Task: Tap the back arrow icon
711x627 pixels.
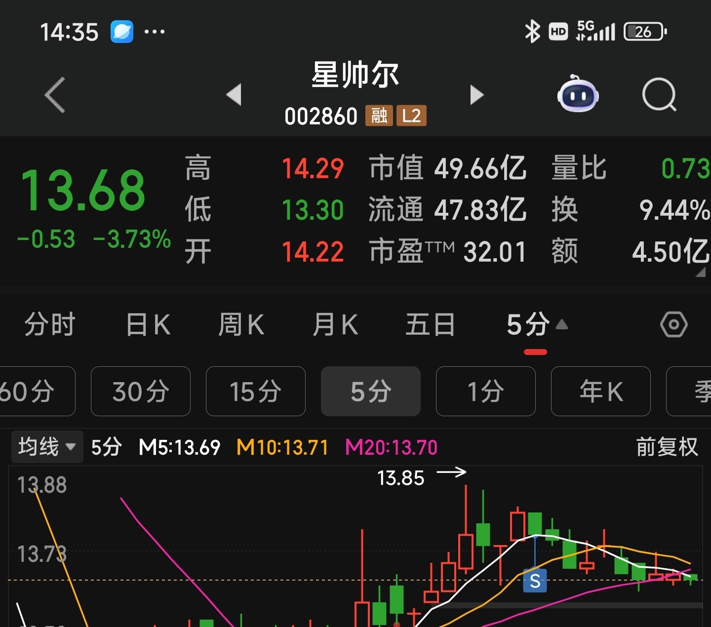Action: pyautogui.click(x=55, y=95)
